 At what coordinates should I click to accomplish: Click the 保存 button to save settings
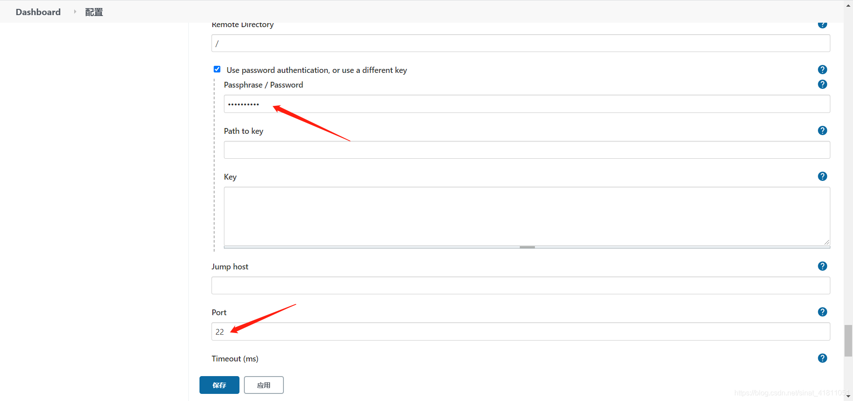pos(219,385)
